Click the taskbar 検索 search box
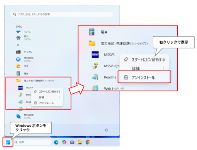The image size is (197, 150). [x=33, y=142]
